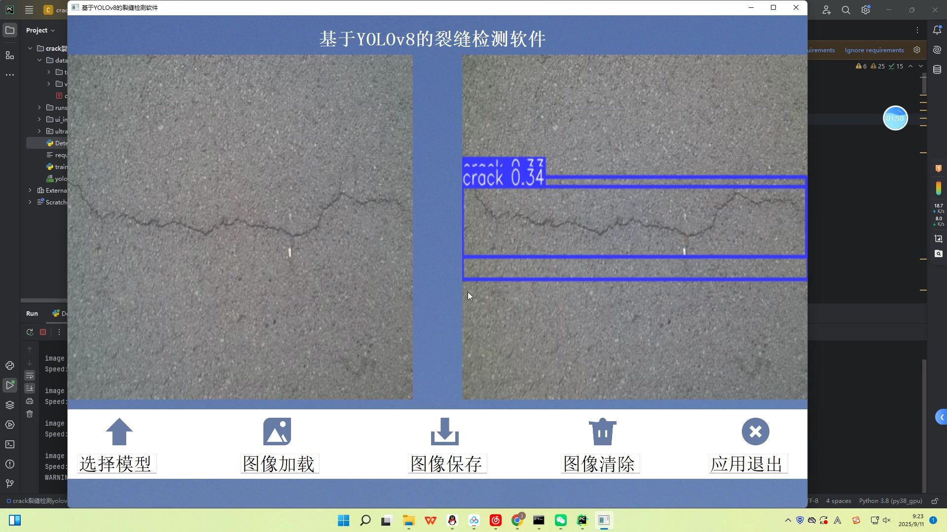The height and width of the screenshot is (532, 947).
Task: Toggle soft-wrap in the Run console
Action: tap(30, 375)
